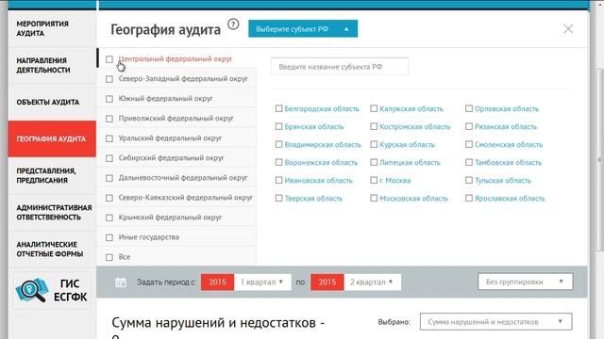
Task: Check г. Москва checkbox
Action: [374, 180]
